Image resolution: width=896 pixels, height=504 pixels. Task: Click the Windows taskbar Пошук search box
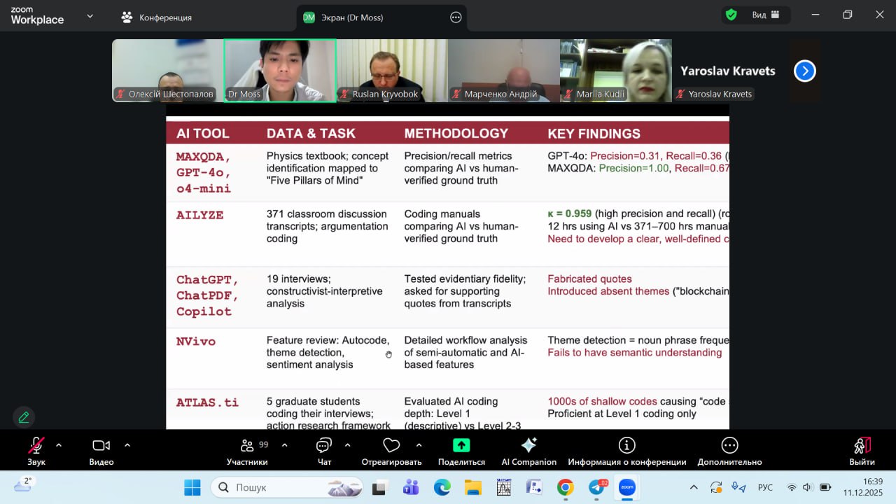pos(287,487)
